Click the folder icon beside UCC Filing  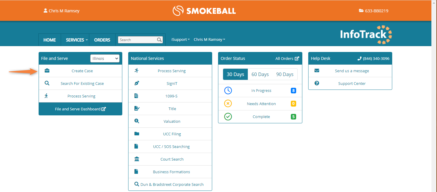[x=137, y=134]
